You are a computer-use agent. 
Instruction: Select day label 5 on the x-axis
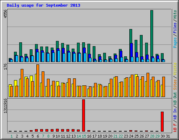[x=33, y=136]
